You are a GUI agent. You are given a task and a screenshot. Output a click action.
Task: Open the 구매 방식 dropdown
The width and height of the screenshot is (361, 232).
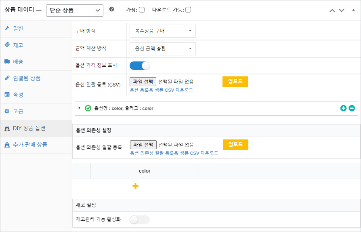pyautogui.click(x=163, y=31)
